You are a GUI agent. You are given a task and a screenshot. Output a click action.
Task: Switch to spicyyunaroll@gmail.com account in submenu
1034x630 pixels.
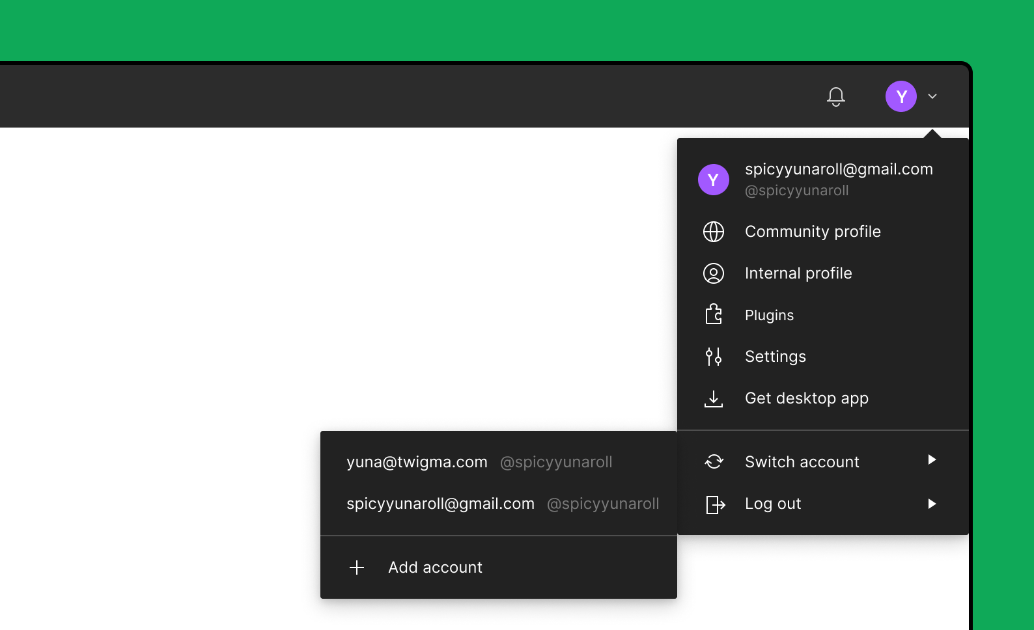(x=499, y=504)
